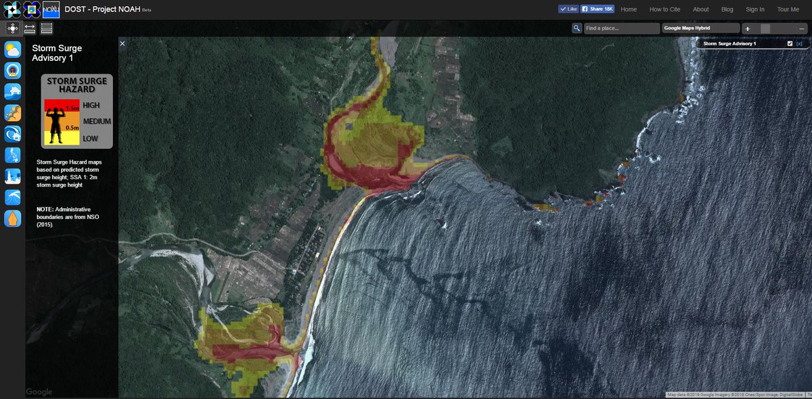
Task: Open the Landslide hazard sidebar icon
Action: (x=13, y=113)
